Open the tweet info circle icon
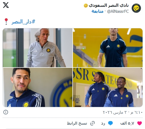Image resolution: width=145 pixels, height=129 pixels. [6, 112]
